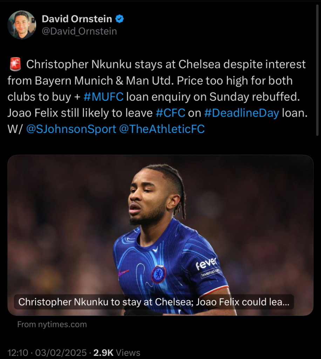This screenshot has height=359, width=321.
Task: Open the #CFC hashtag
Action: click(x=170, y=113)
